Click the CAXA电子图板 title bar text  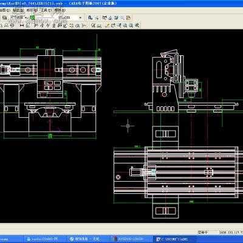click(94, 3)
